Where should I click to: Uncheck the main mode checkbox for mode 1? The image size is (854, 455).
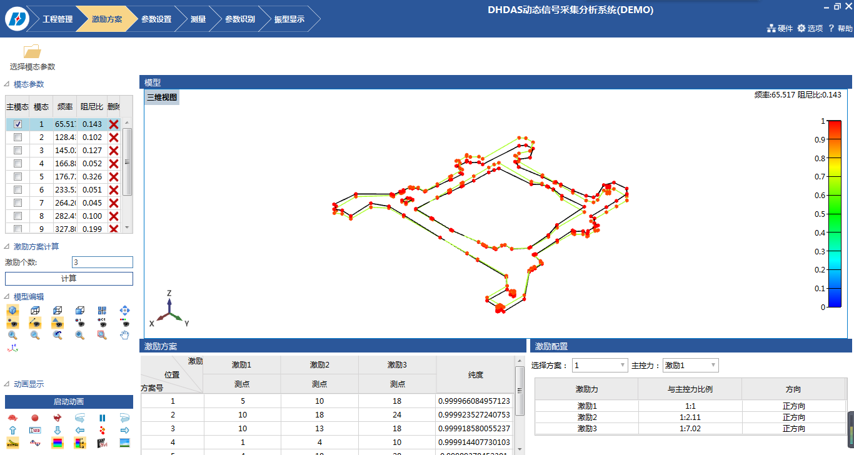pyautogui.click(x=18, y=124)
